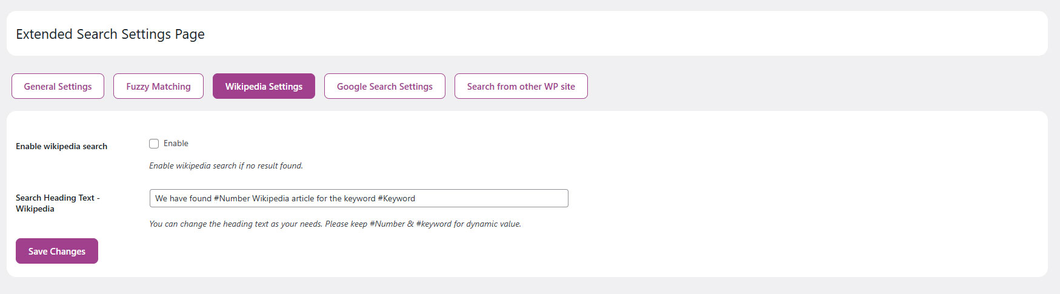Click the Search Heading Text - Wikipedia label
The width and height of the screenshot is (1060, 294).
pos(57,203)
